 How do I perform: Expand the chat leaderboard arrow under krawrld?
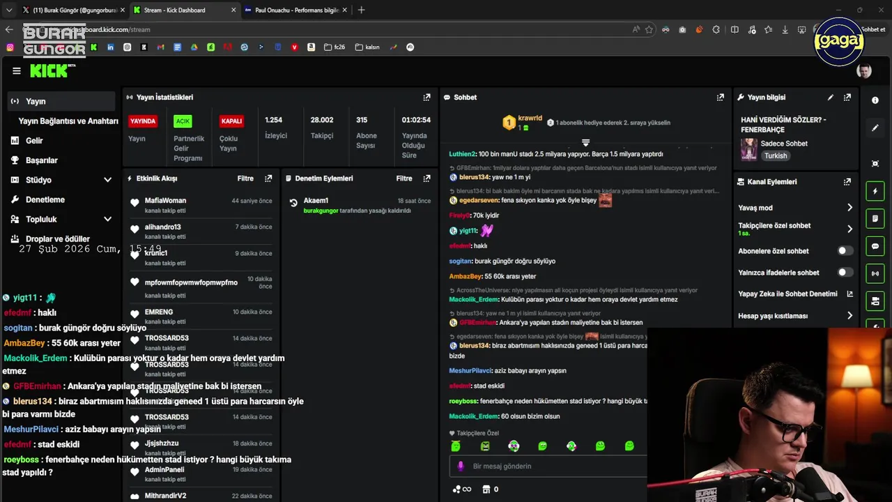585,142
